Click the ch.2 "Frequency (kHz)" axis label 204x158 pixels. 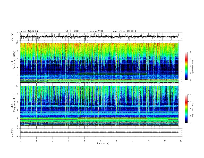[14, 103]
